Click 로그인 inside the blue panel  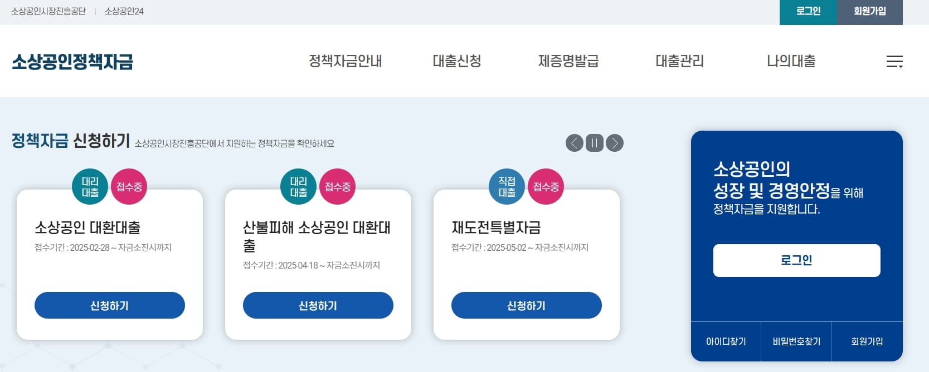[x=796, y=260]
